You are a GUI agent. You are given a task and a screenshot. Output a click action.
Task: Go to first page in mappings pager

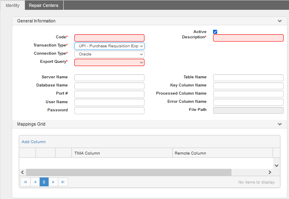(x=25, y=182)
